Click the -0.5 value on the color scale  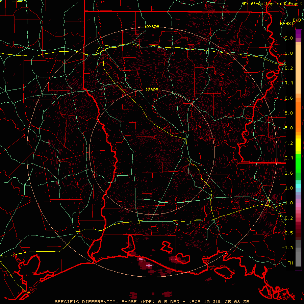tap(287, 233)
